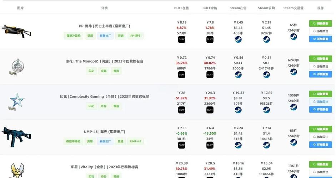The image size is (336, 178).
Task: Open item title 印花 | Vitality（全息）
Action: click(x=104, y=167)
